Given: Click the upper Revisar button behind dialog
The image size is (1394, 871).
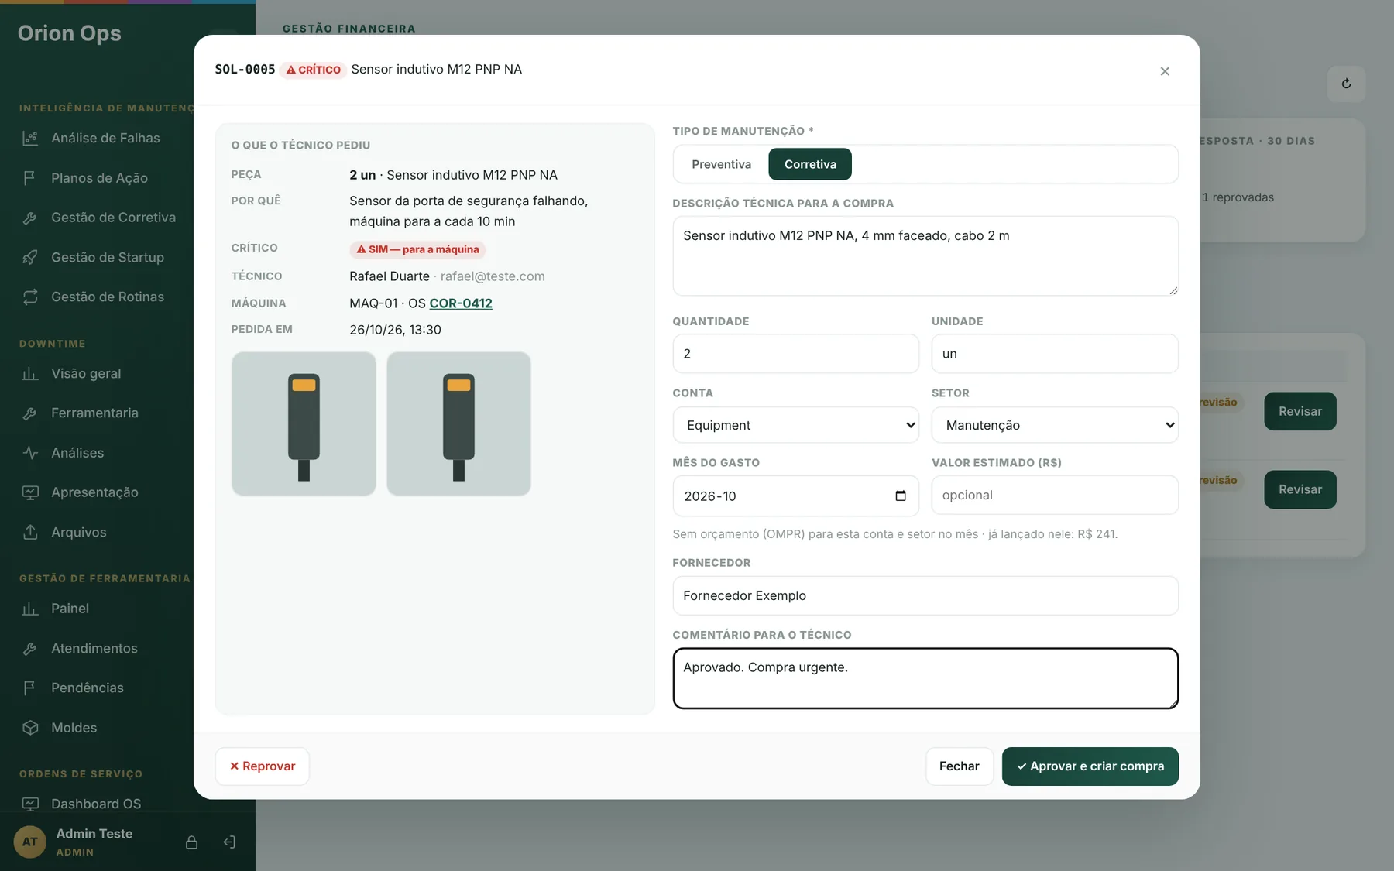Looking at the screenshot, I should (1300, 411).
